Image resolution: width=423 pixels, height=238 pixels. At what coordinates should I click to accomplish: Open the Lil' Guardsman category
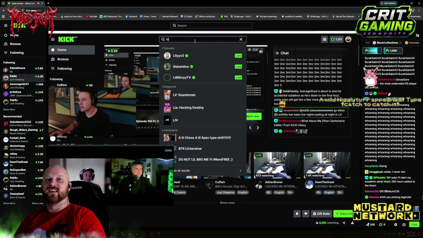(x=202, y=95)
